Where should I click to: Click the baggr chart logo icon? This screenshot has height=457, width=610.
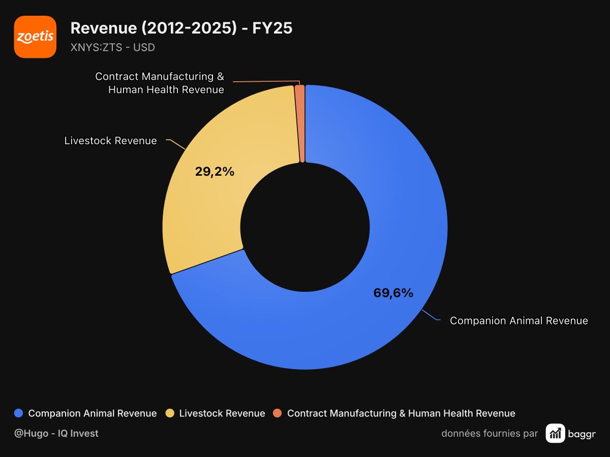[556, 433]
